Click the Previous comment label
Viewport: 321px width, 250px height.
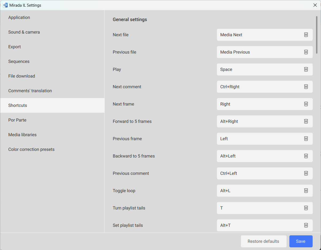[x=131, y=173]
